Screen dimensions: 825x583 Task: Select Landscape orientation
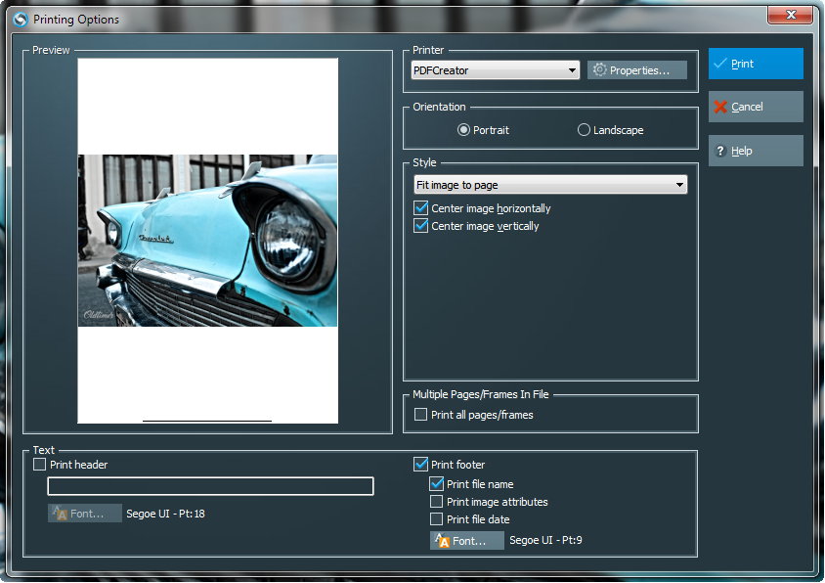[x=585, y=130]
